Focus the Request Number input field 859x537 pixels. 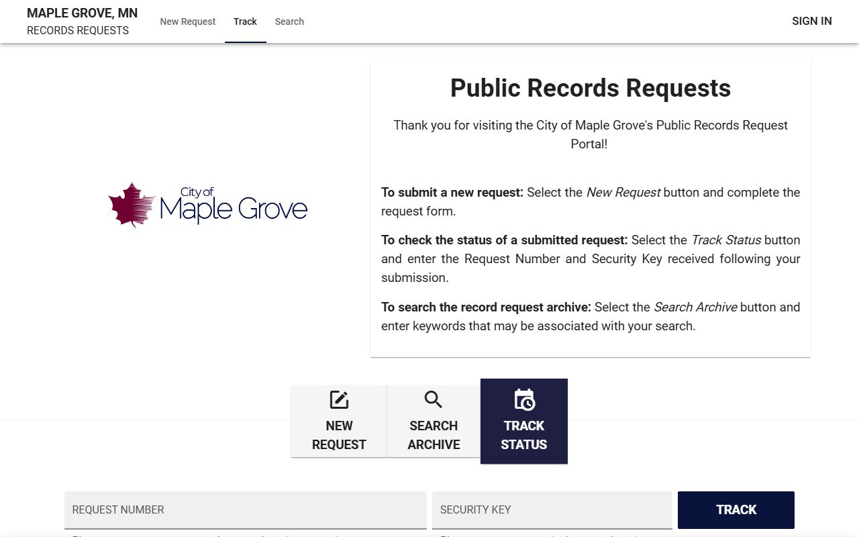click(245, 509)
